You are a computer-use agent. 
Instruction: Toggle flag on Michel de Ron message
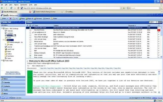[x=159, y=42]
